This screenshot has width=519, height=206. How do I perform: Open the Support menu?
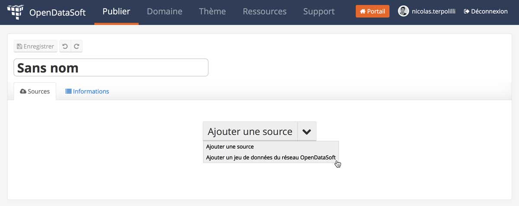[x=319, y=12]
